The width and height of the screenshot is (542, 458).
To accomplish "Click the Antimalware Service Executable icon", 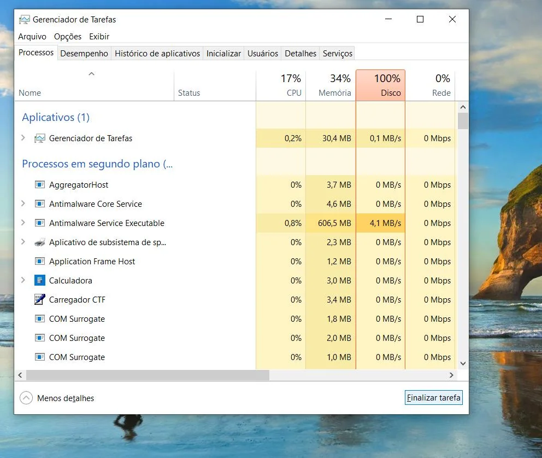I will tap(40, 223).
